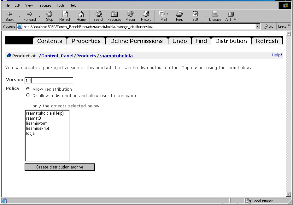
Task: Open the Forward button dropdown arrow
Action: pyautogui.click(x=39, y=16)
